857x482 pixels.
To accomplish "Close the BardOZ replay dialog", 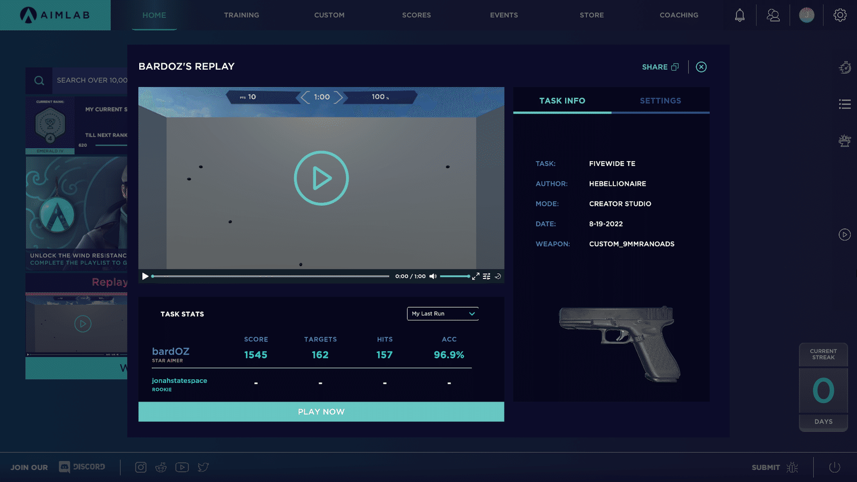I will point(701,67).
